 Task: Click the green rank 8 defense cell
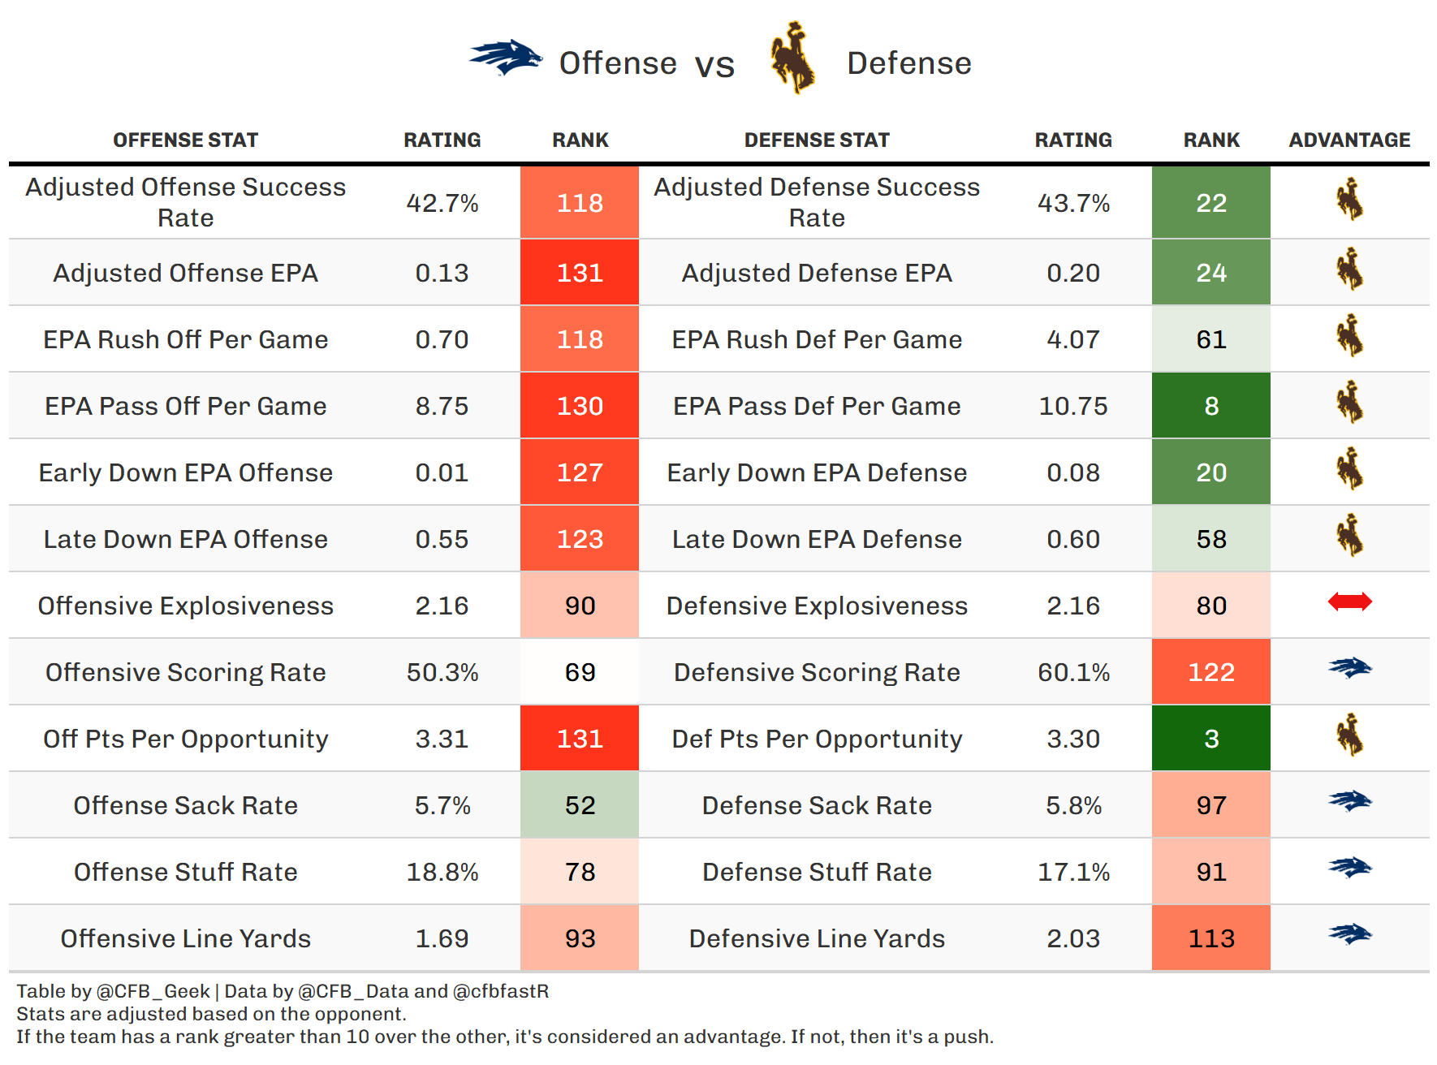pos(1210,406)
